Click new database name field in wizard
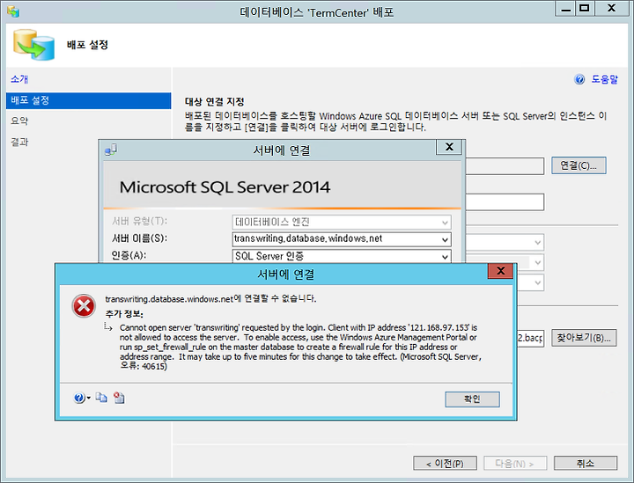 (x=505, y=202)
